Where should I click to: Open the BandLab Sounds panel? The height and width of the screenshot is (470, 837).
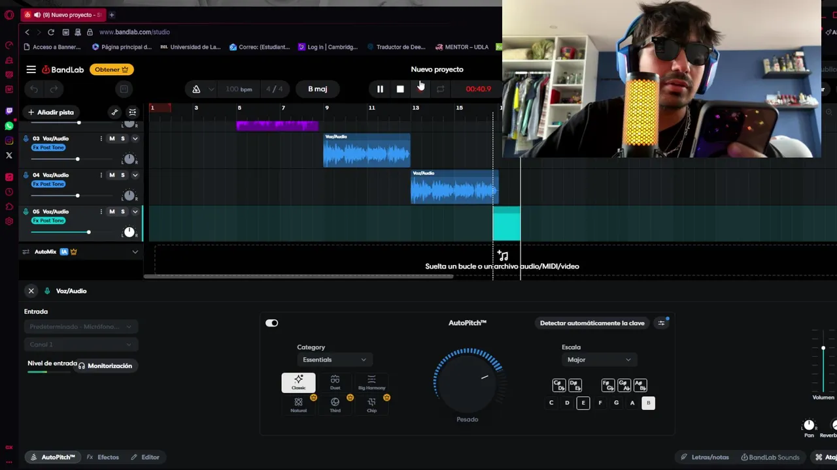pos(770,457)
